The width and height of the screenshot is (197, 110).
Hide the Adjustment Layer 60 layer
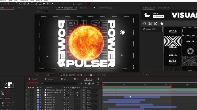click(x=26, y=93)
